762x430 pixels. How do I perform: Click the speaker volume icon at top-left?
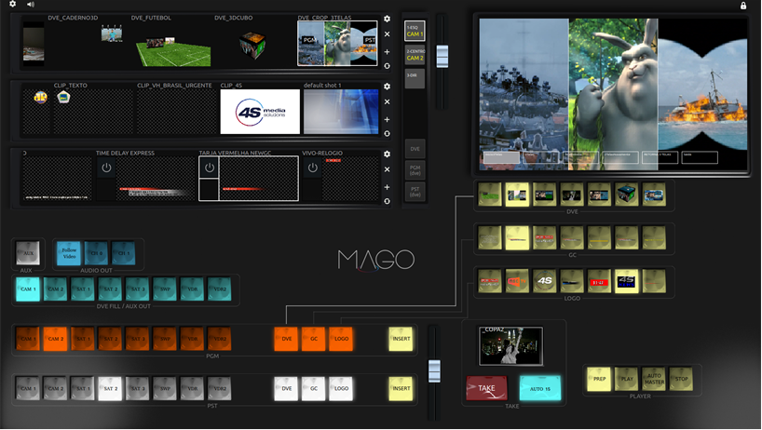click(x=31, y=5)
